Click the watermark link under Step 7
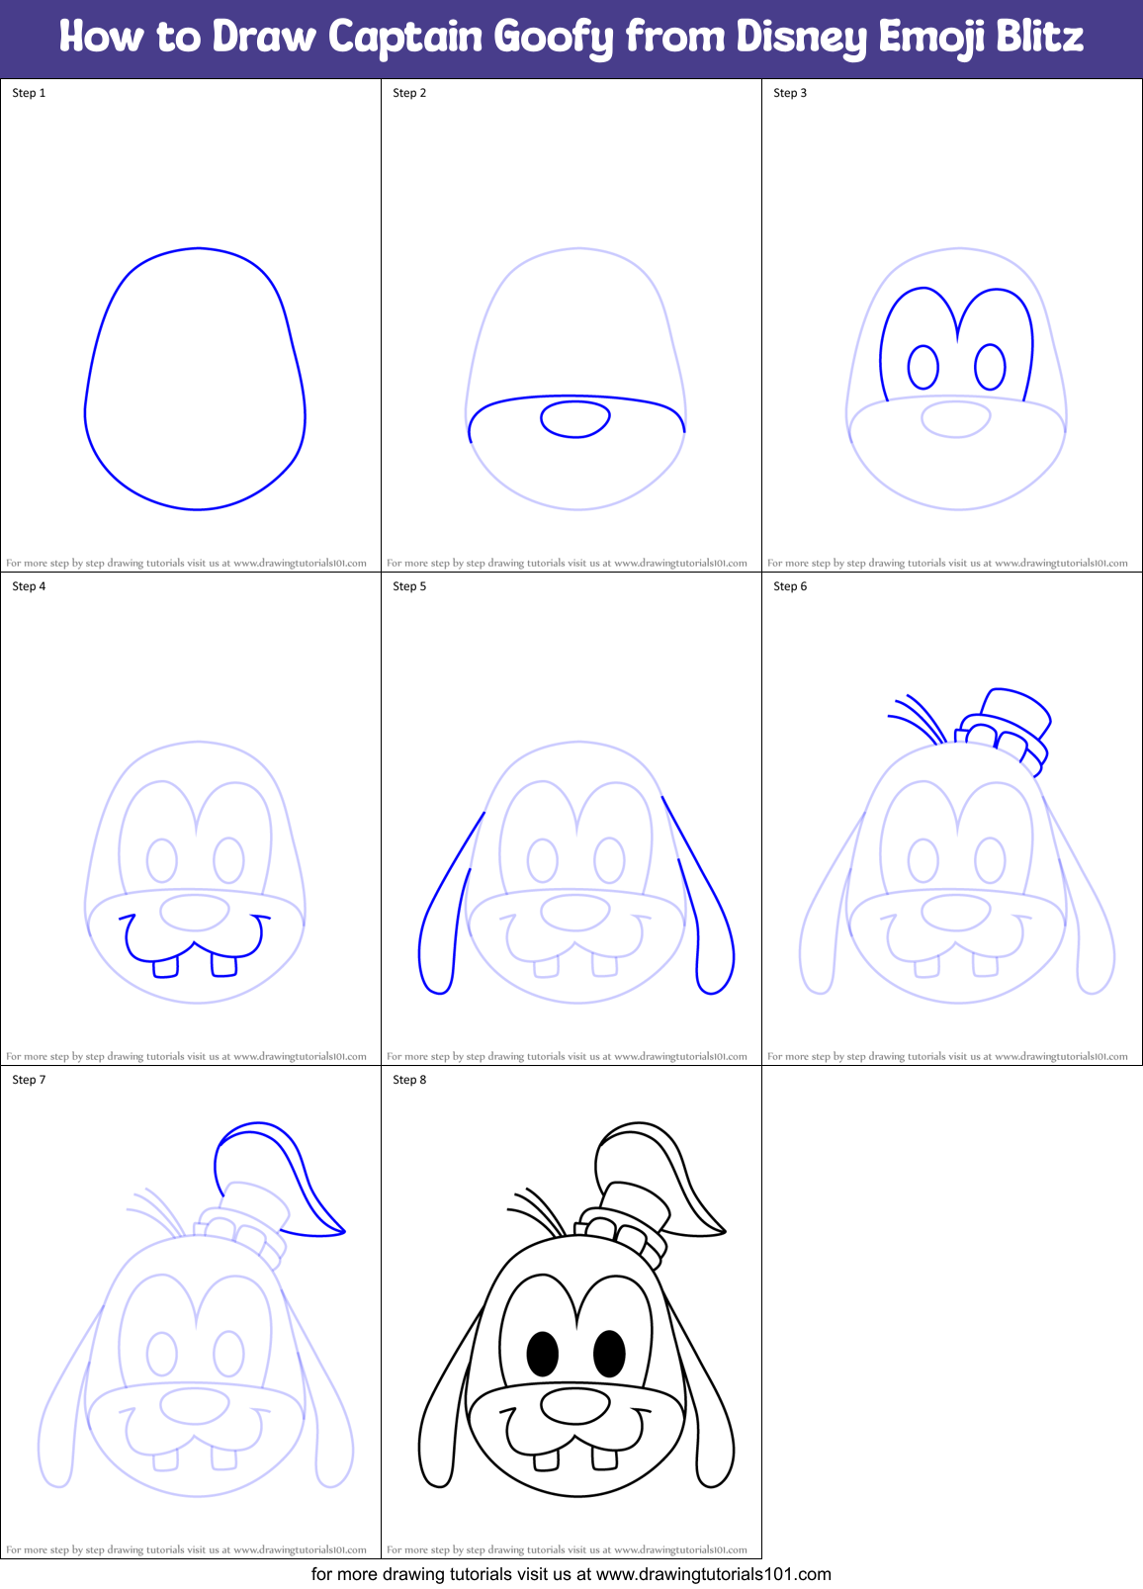This screenshot has width=1143, height=1589. 186,1549
